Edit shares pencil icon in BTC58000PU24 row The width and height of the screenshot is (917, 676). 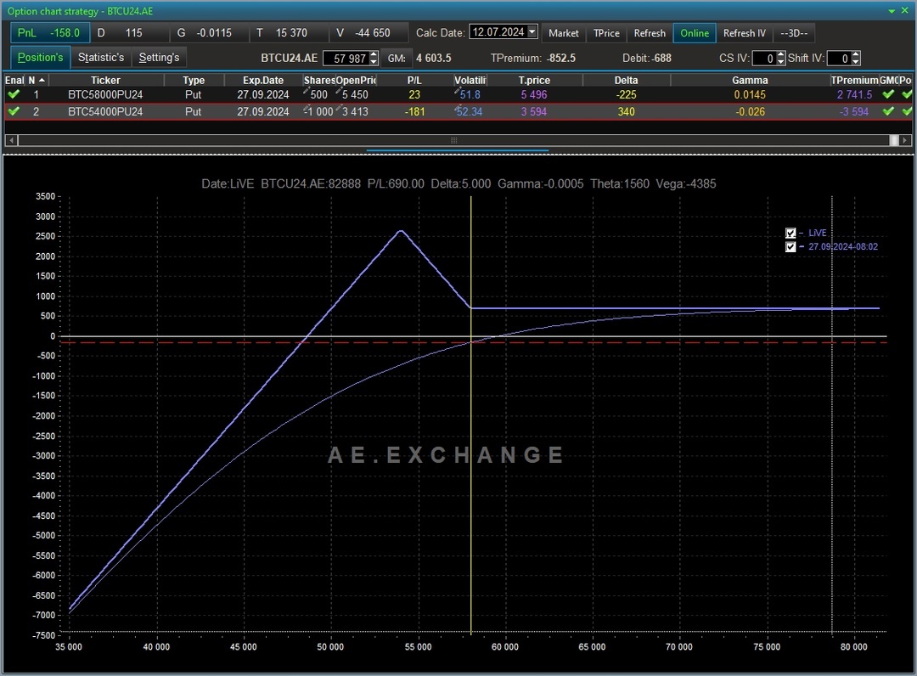coord(306,91)
